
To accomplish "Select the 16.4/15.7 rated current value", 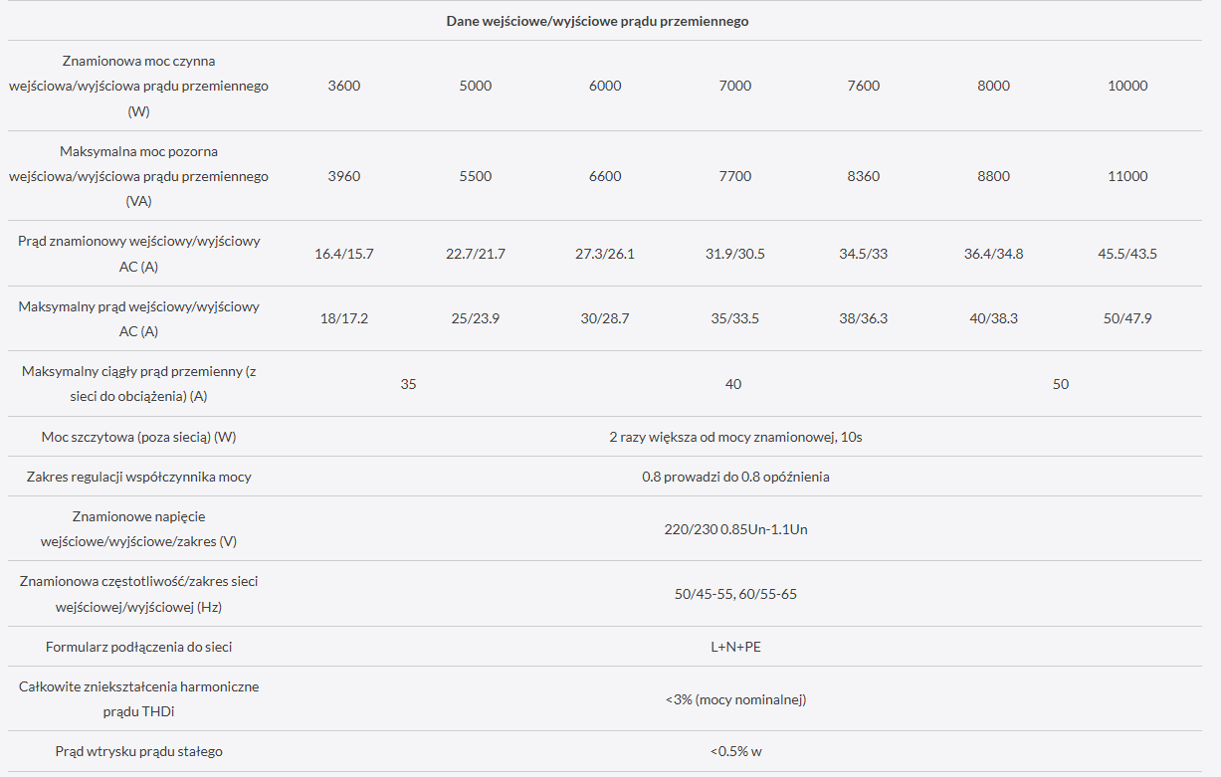I will pos(344,254).
